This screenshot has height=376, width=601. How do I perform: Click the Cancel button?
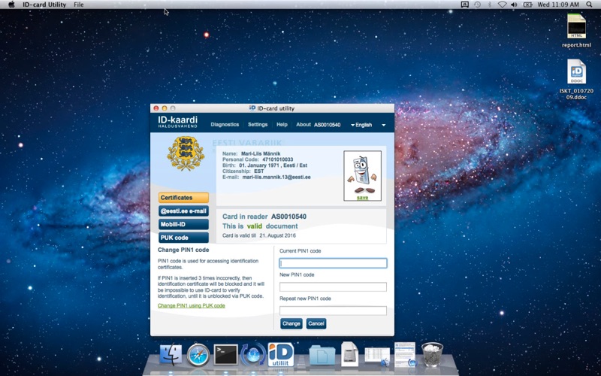[x=316, y=323]
